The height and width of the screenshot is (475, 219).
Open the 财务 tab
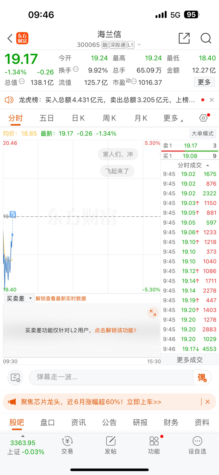pyautogui.click(x=171, y=423)
